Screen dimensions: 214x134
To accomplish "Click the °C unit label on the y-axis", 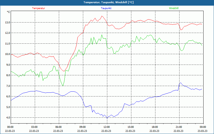I will [x=8, y=12].
